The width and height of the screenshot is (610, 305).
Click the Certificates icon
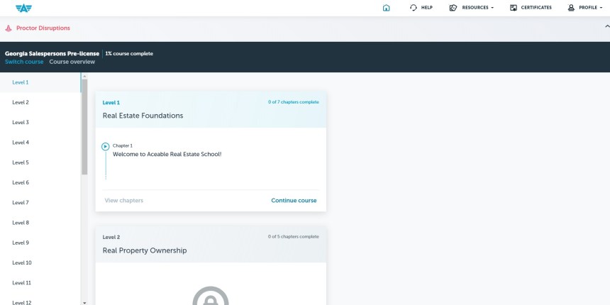pyautogui.click(x=514, y=7)
